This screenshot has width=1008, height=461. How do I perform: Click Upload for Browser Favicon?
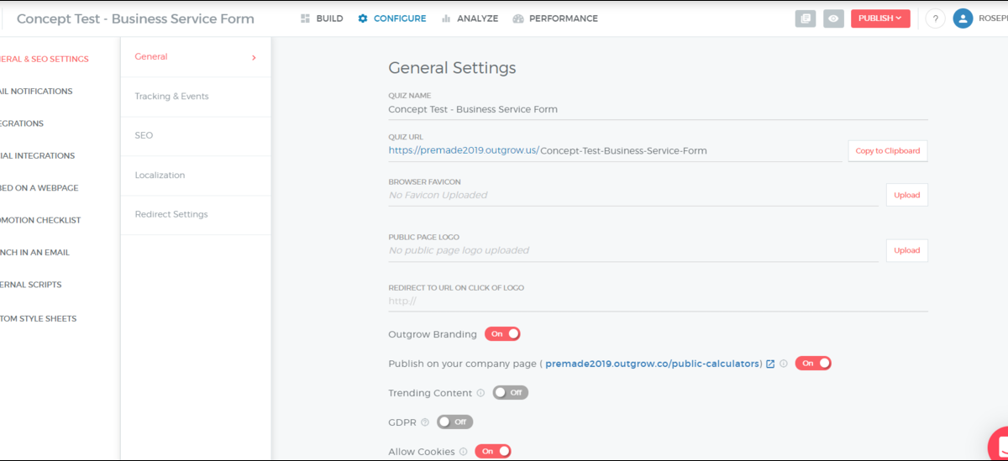[906, 195]
